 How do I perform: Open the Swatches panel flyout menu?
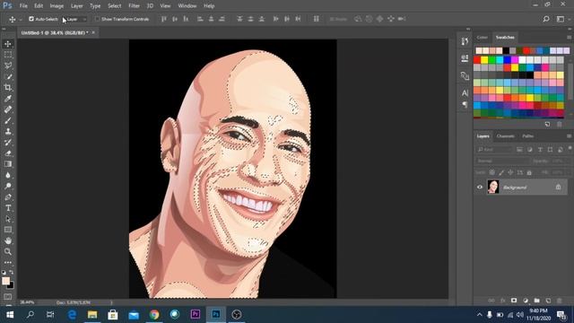[569, 38]
